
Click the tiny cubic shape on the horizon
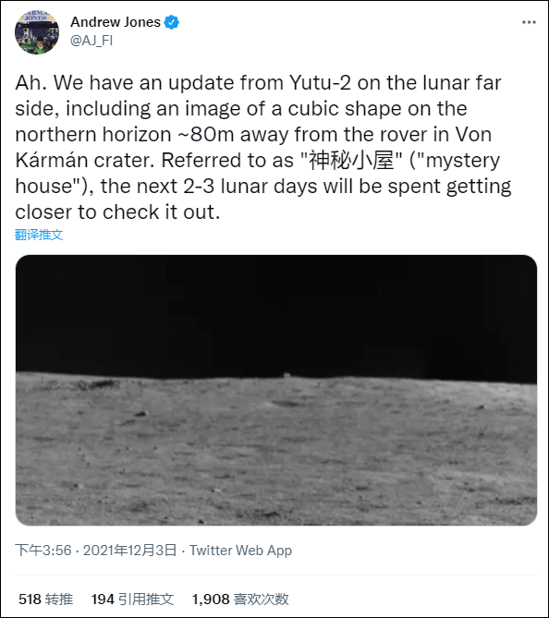287,375
